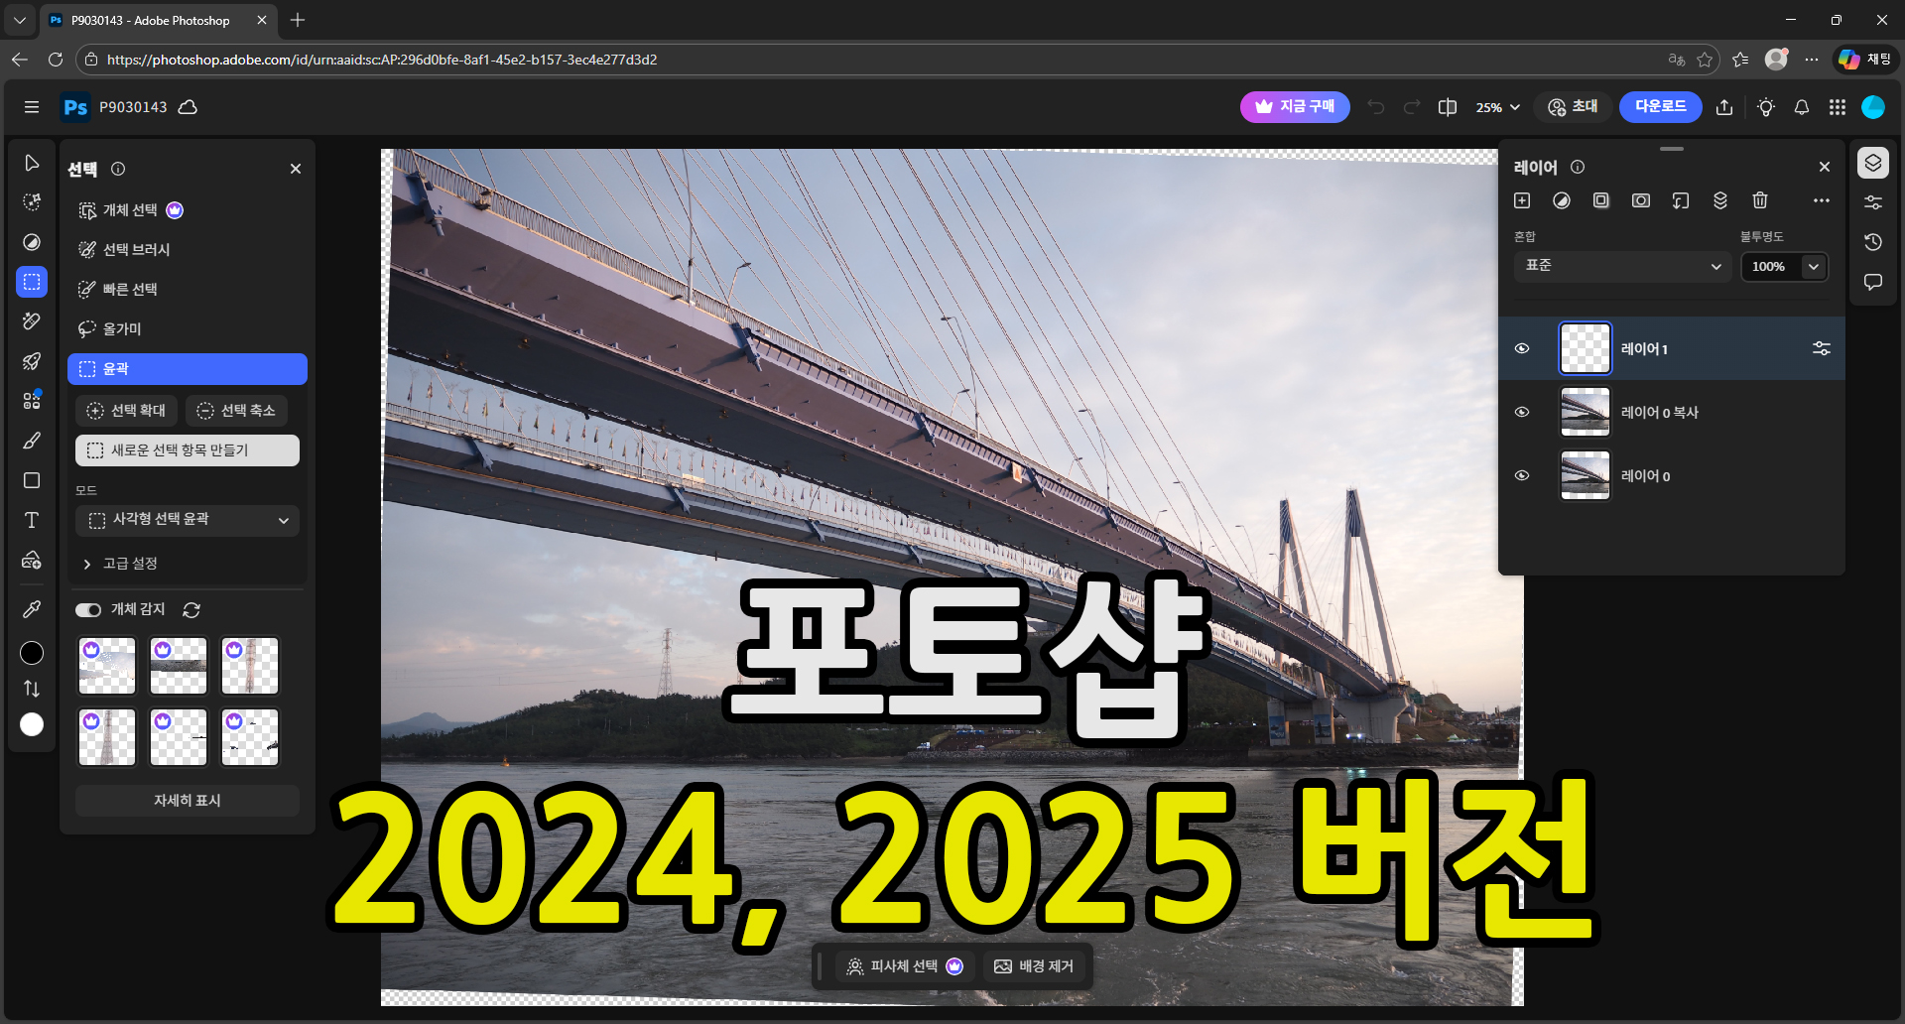Open the 표준 blend mode dropdown
The image size is (1905, 1024).
click(x=1623, y=266)
